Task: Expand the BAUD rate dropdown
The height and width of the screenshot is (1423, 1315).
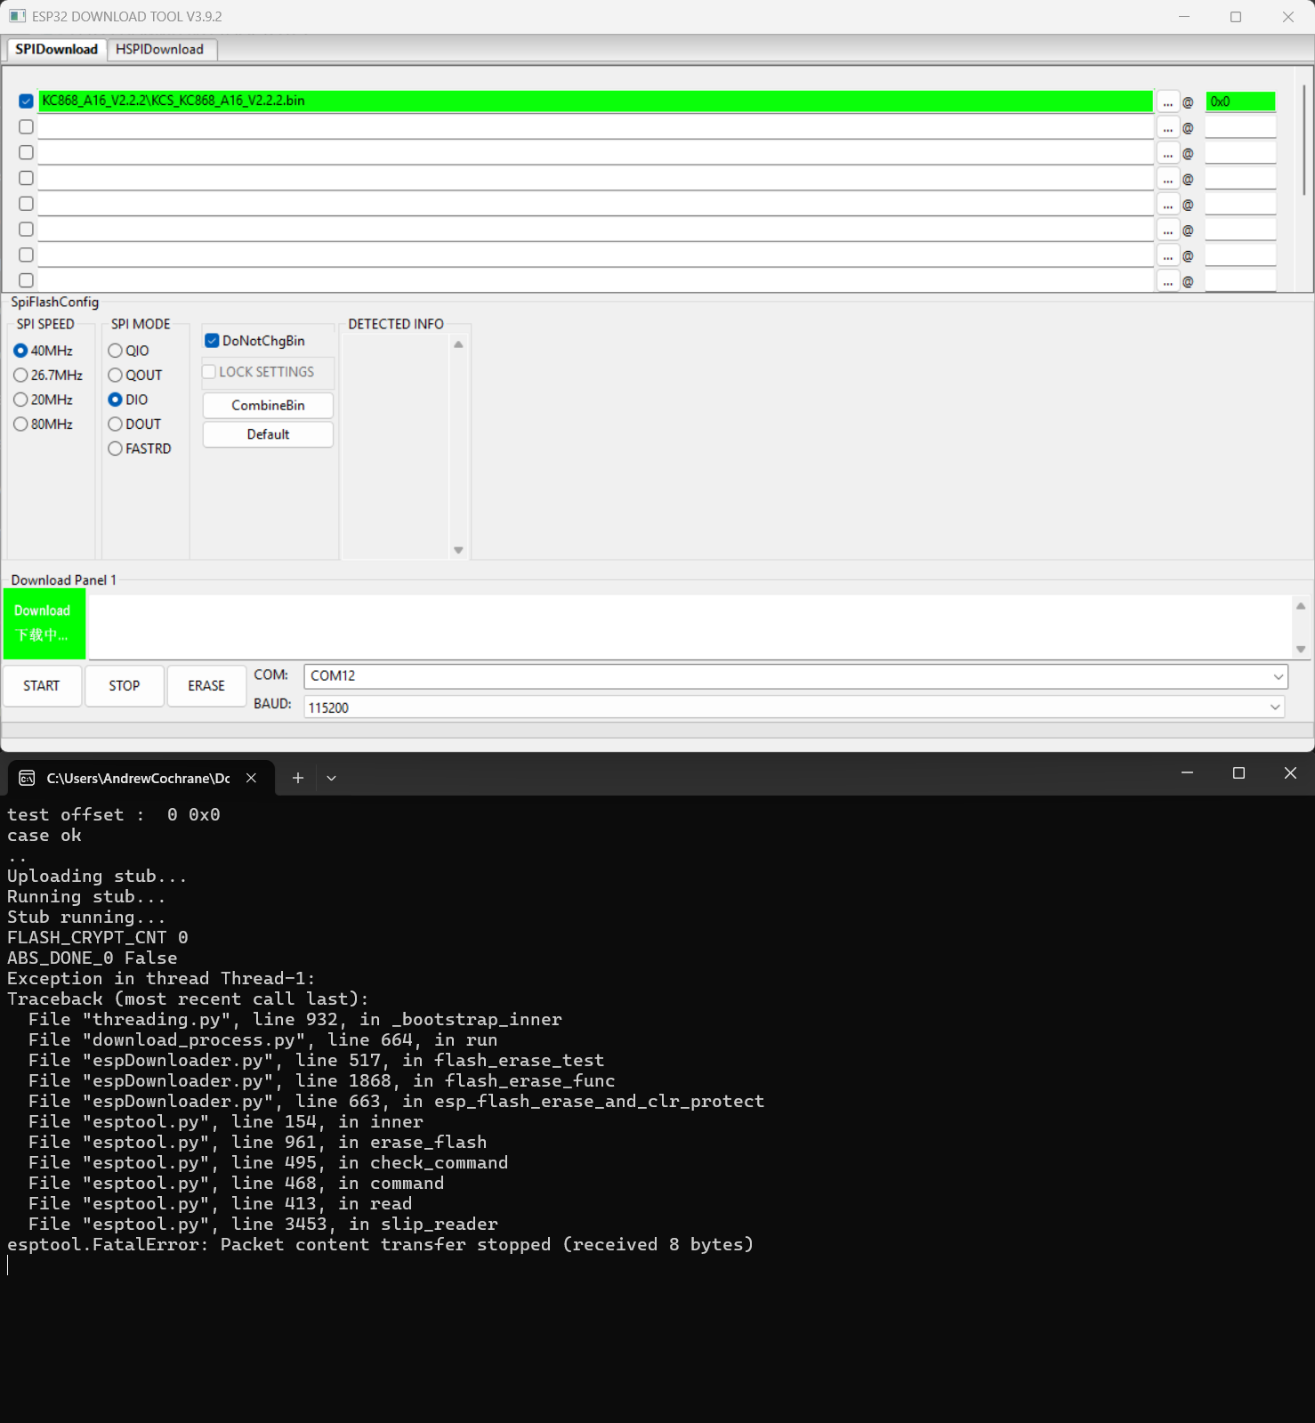Action: [x=1274, y=707]
